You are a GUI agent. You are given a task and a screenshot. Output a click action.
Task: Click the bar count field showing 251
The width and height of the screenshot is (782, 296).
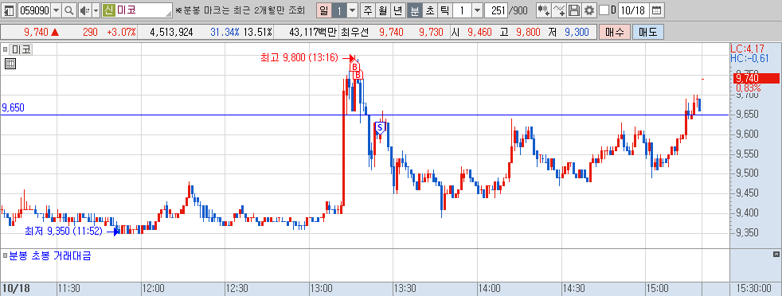[x=497, y=10]
